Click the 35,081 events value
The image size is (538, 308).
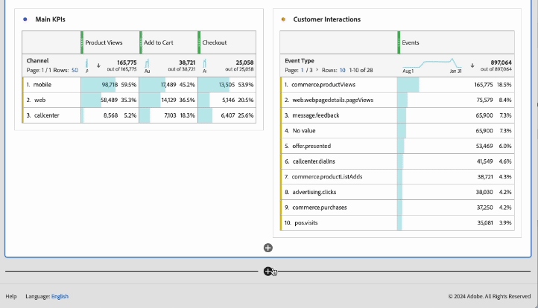(485, 222)
